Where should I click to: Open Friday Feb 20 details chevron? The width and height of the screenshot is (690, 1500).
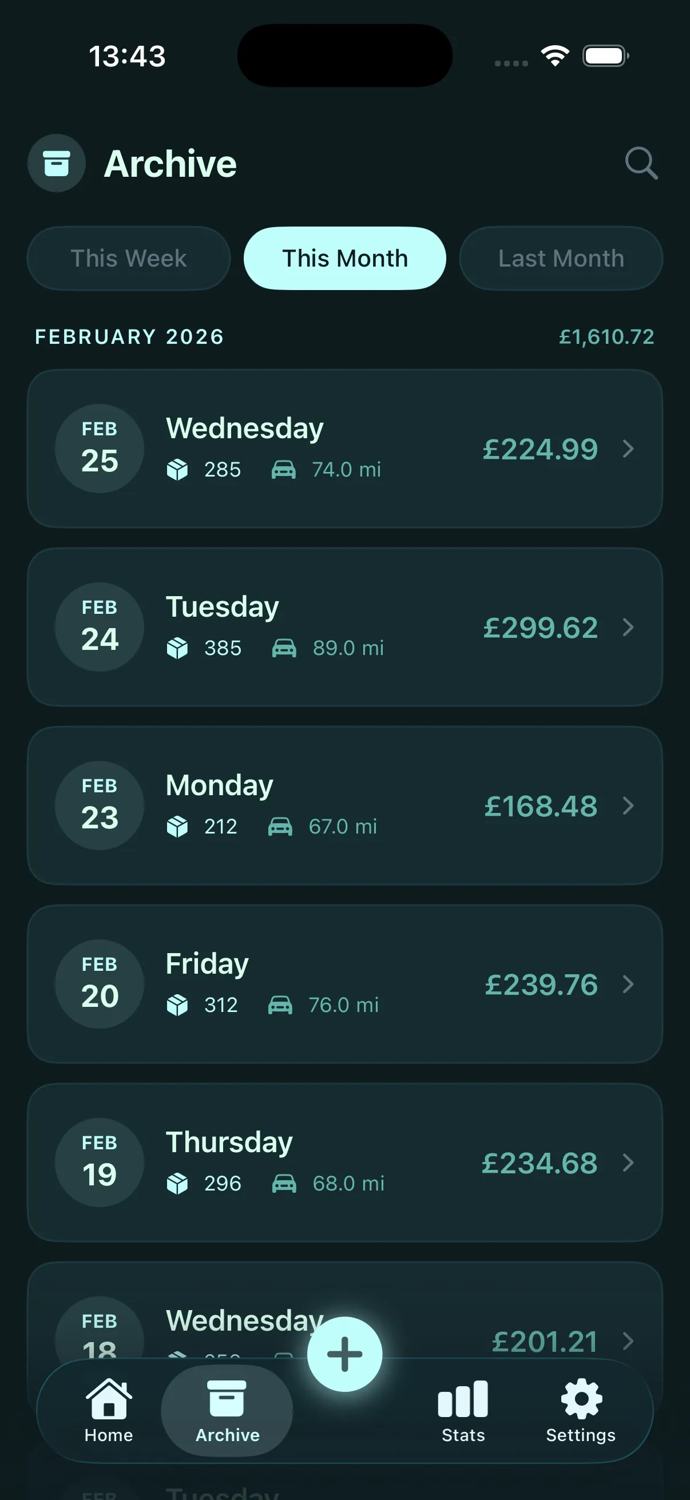(x=628, y=984)
